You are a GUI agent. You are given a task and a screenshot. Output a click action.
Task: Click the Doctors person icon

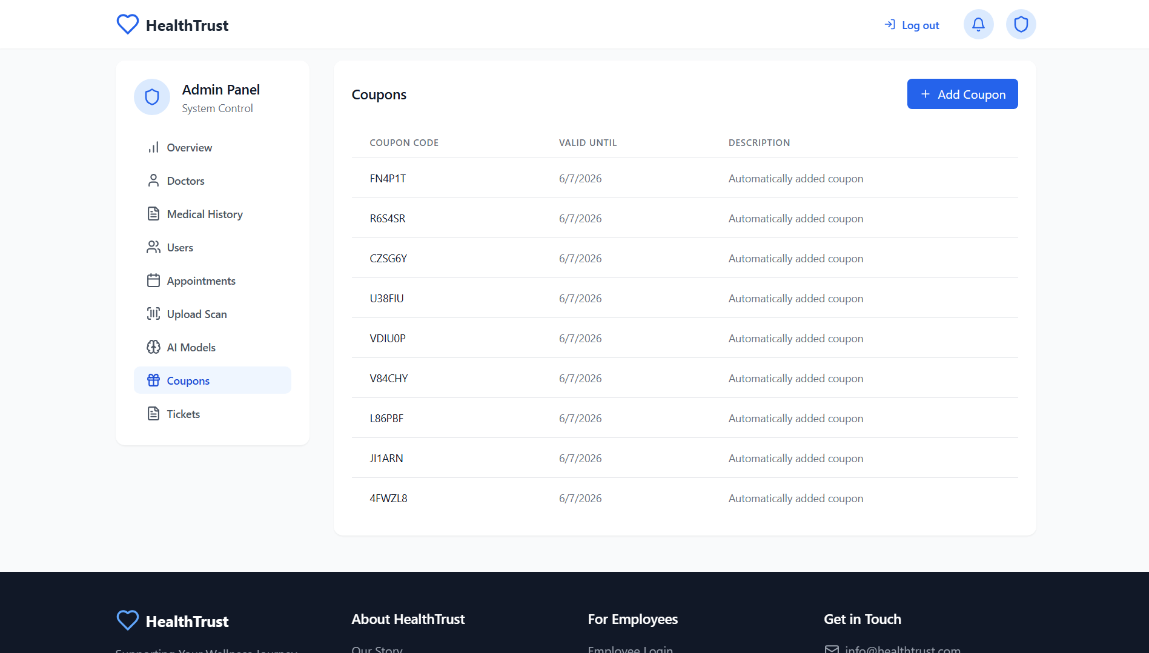(153, 181)
